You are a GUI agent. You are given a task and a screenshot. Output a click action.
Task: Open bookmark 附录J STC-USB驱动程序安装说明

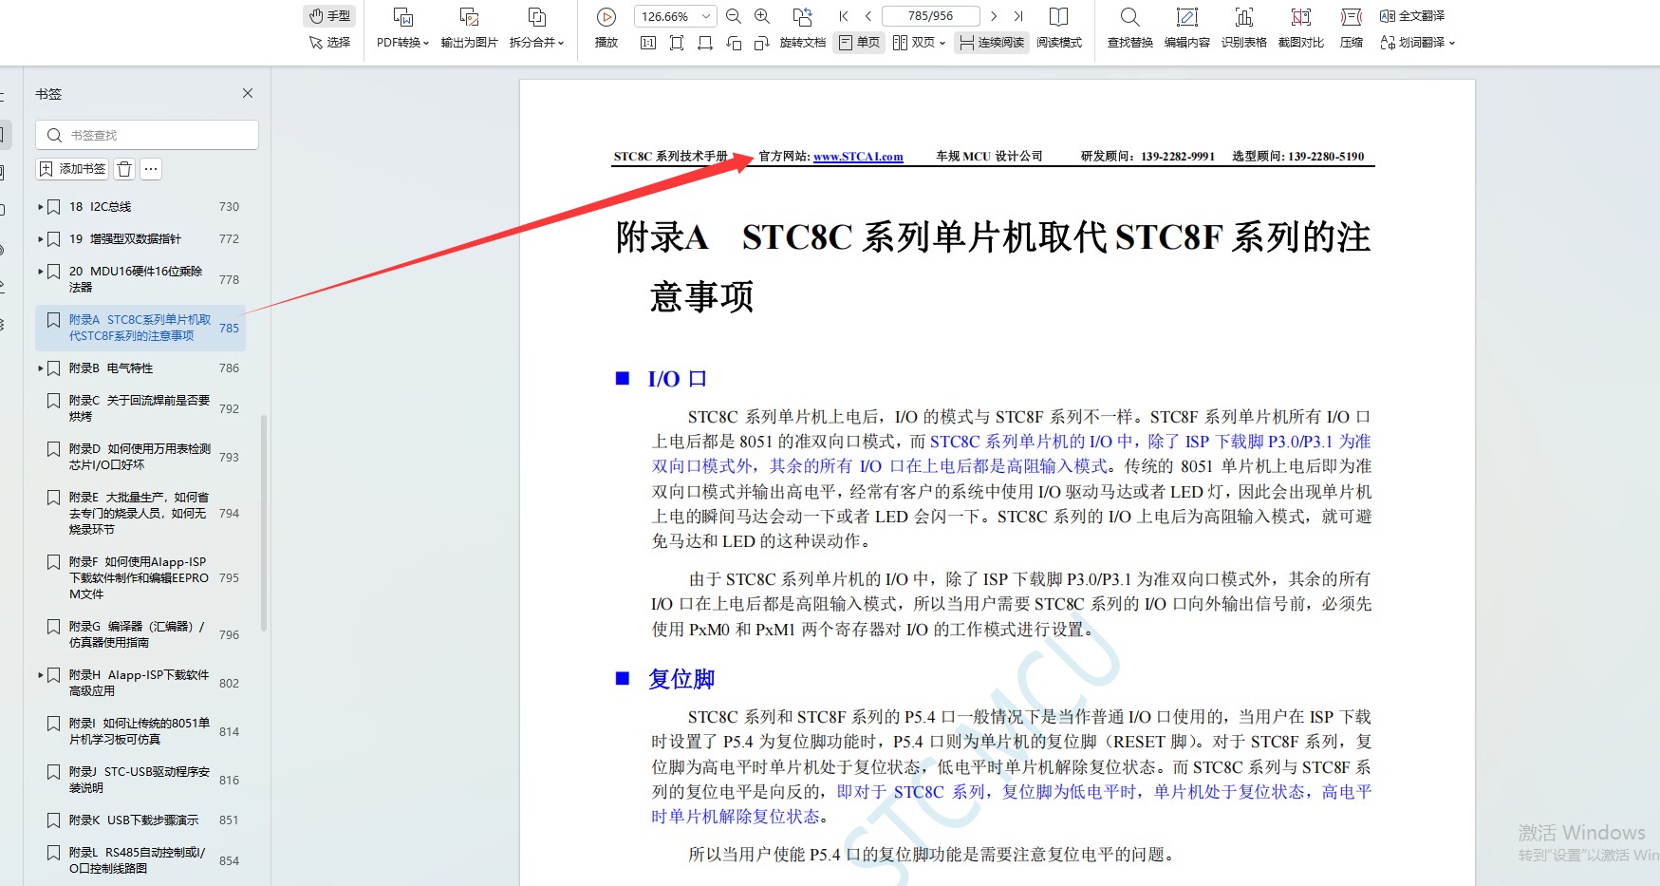(140, 780)
